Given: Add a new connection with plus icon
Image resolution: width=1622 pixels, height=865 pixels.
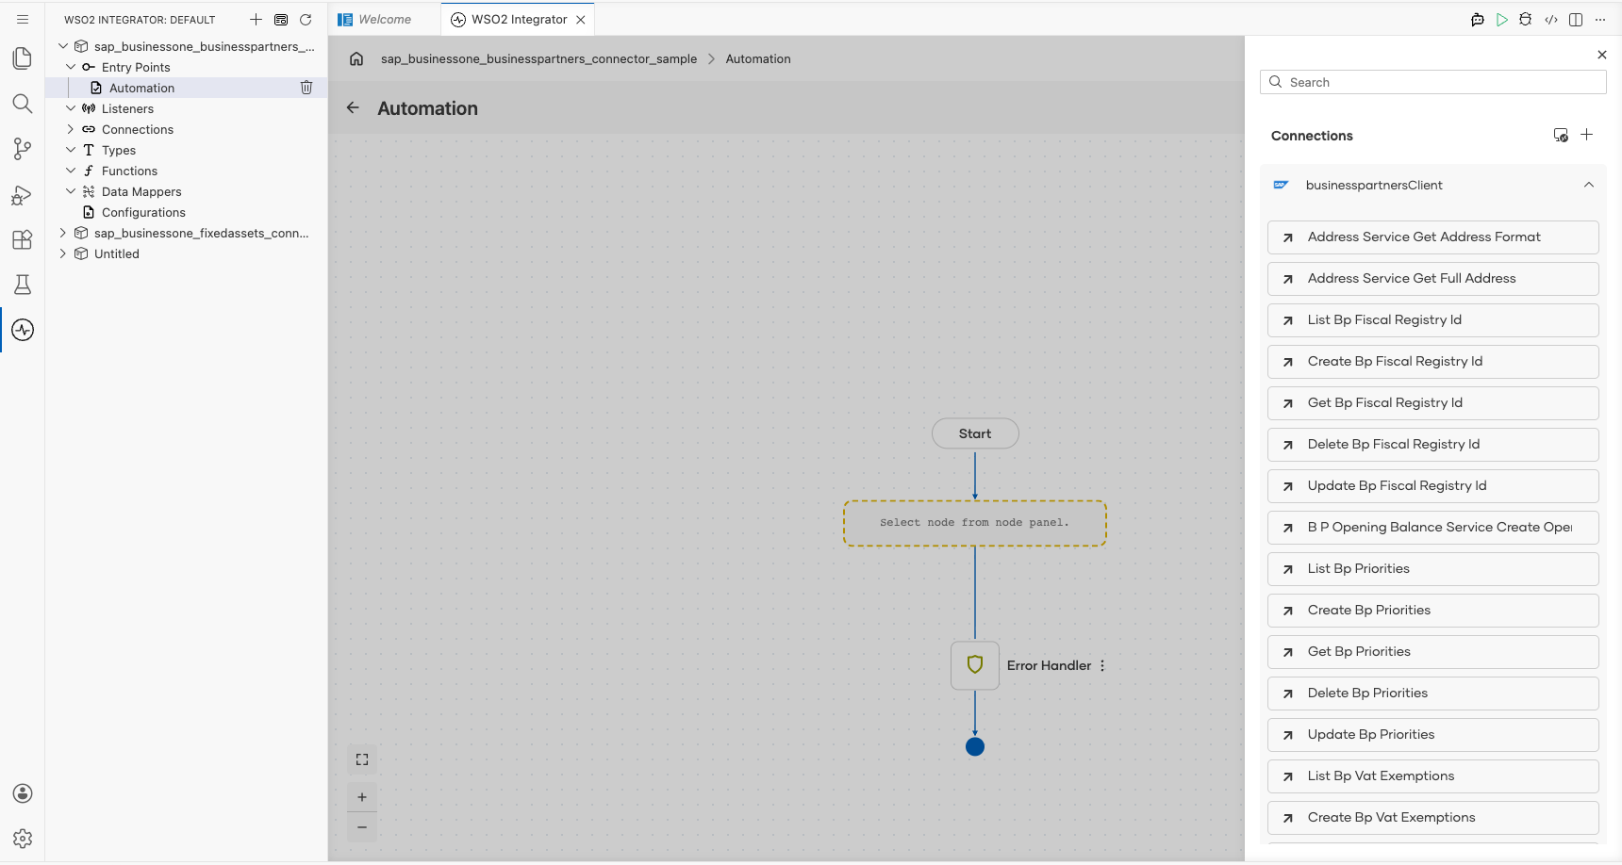Looking at the screenshot, I should point(1587,135).
